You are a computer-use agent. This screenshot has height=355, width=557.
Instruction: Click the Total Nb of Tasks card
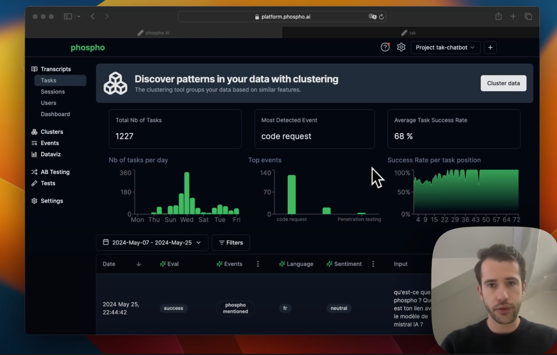coord(175,129)
